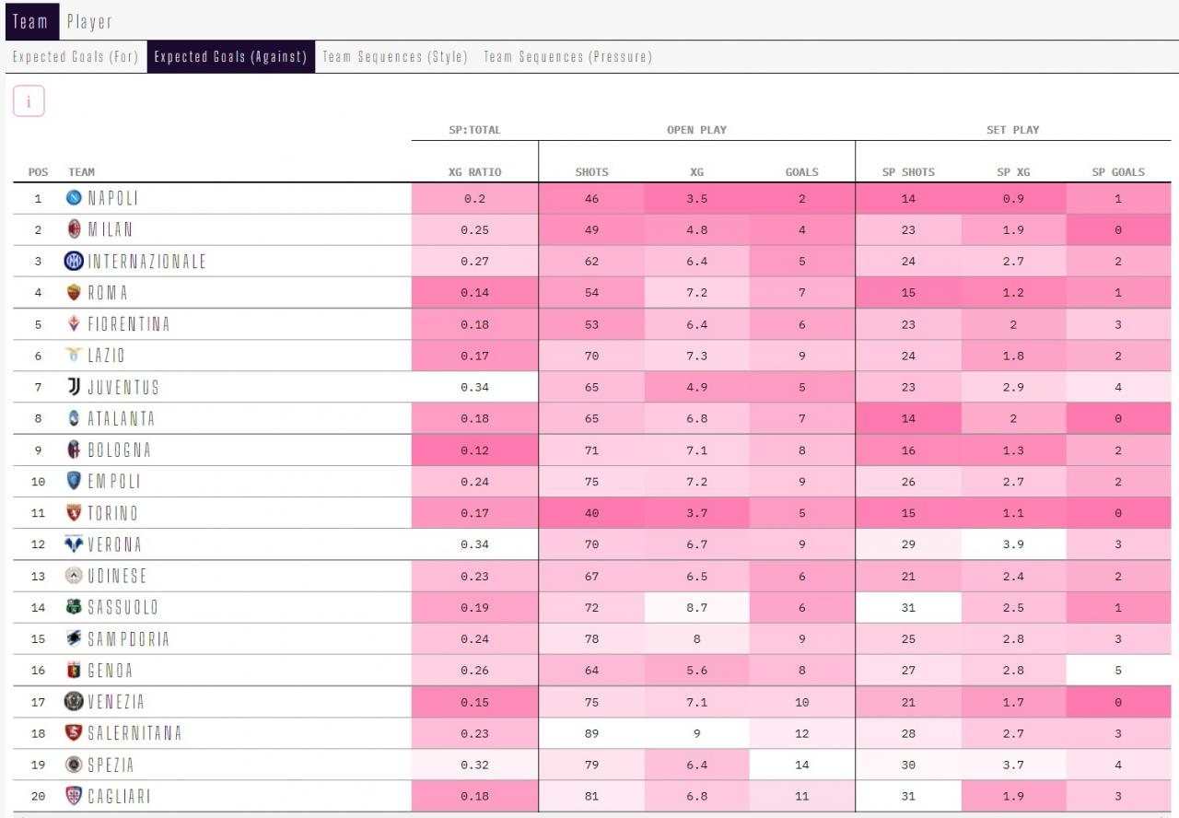1179x818 pixels.
Task: Open Expected Goals (For) tab
Action: click(76, 56)
